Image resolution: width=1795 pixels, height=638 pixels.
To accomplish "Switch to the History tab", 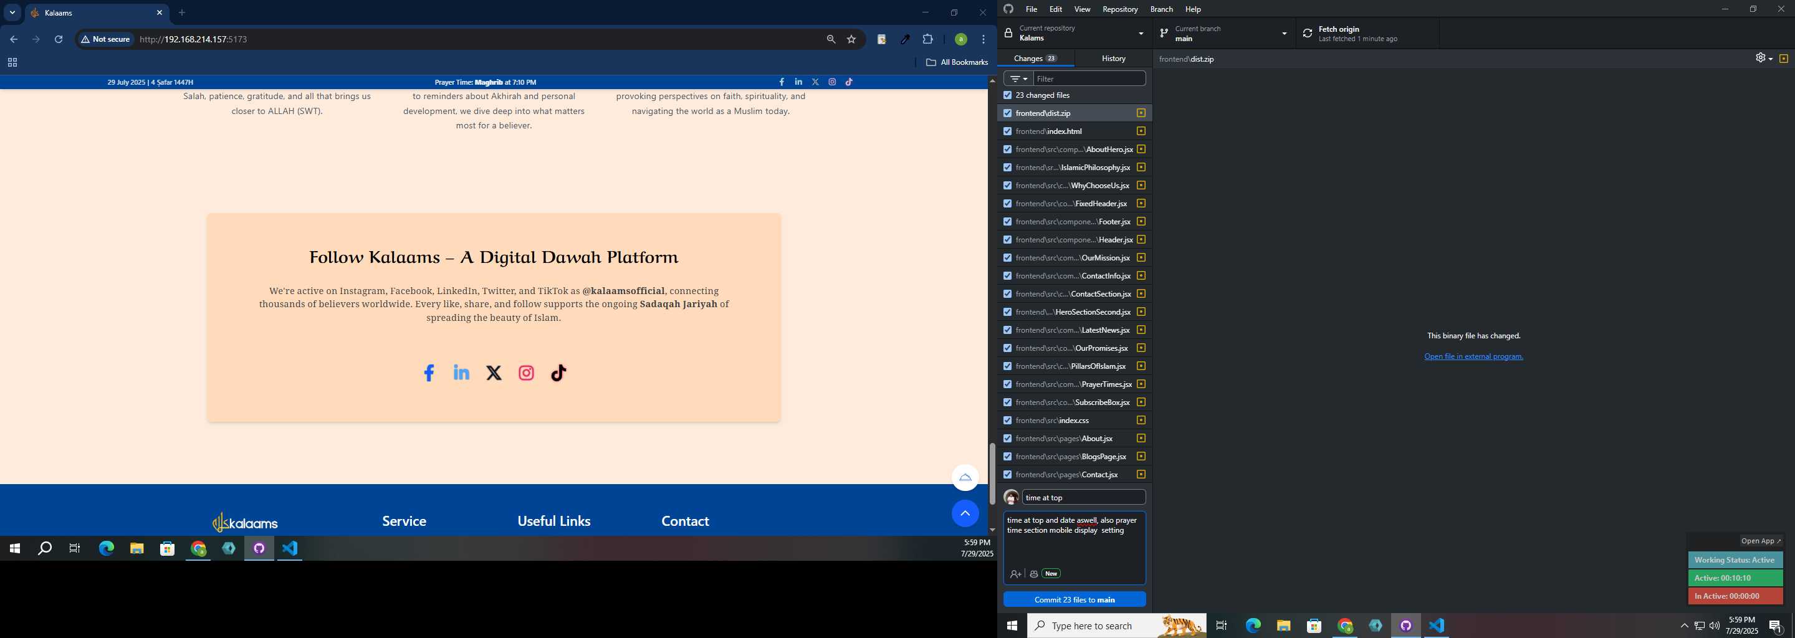I will 1114,59.
